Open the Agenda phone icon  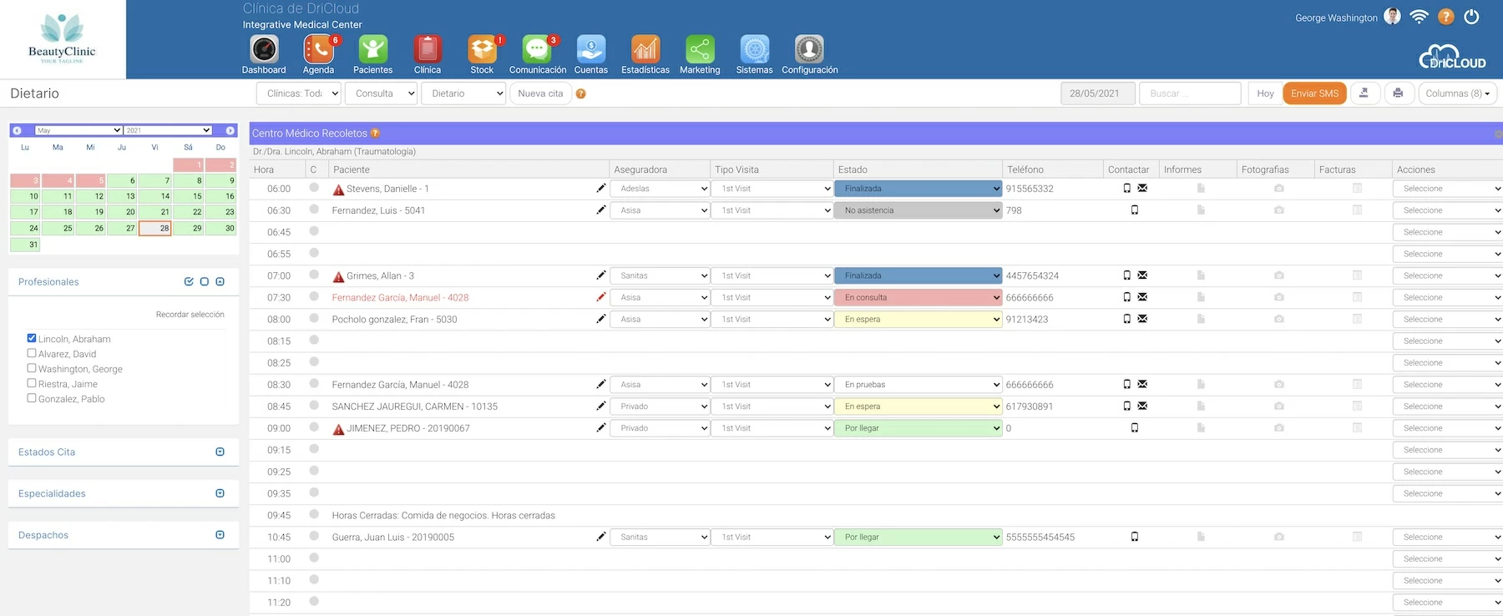click(x=318, y=50)
